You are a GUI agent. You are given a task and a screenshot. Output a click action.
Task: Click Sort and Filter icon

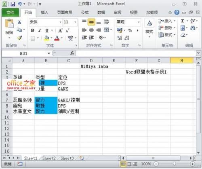pos(193,21)
